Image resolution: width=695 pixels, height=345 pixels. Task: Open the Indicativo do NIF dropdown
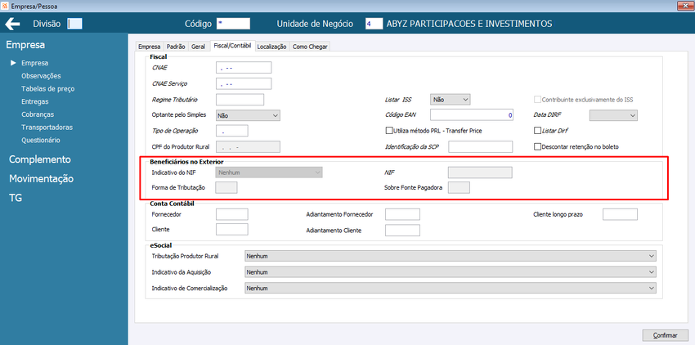269,172
